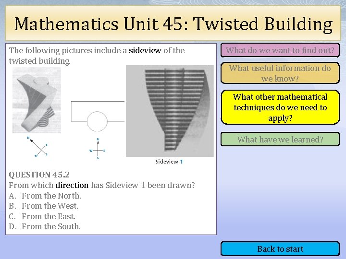This screenshot has width=346, height=259.
Task: Click the 'QUESTION 45.2' heading
Action: [x=39, y=175]
